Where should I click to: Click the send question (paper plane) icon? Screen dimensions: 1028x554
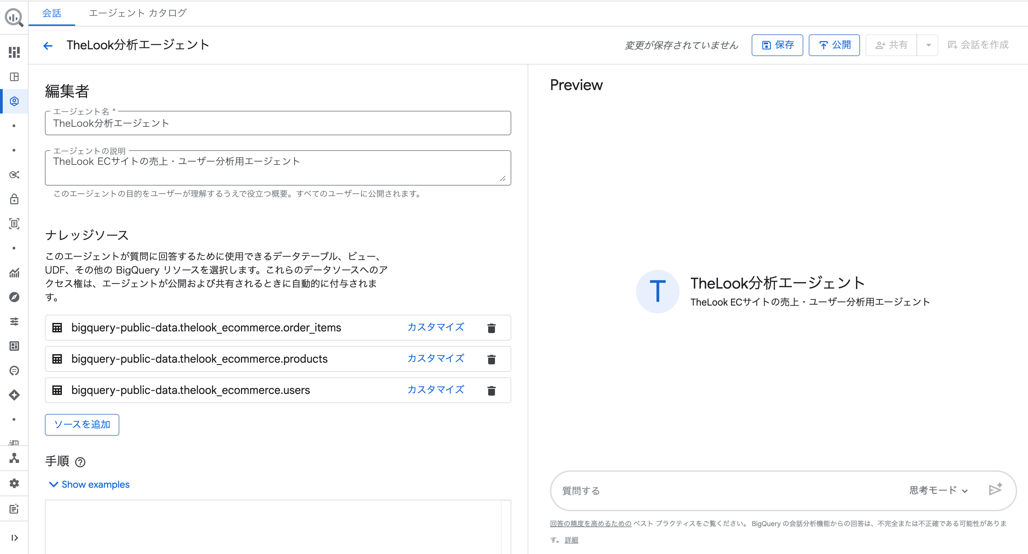tap(996, 490)
